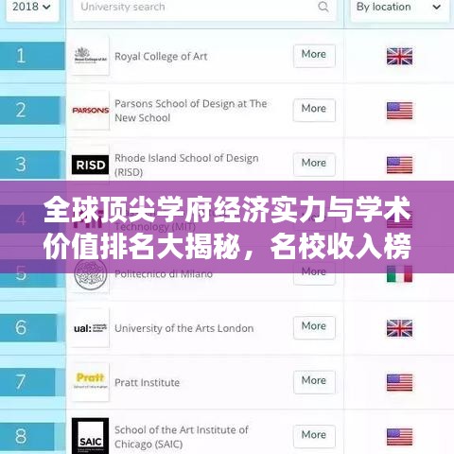Click the magnifier search icon
Image resolution: width=454 pixels, height=454 pixels.
tap(323, 7)
